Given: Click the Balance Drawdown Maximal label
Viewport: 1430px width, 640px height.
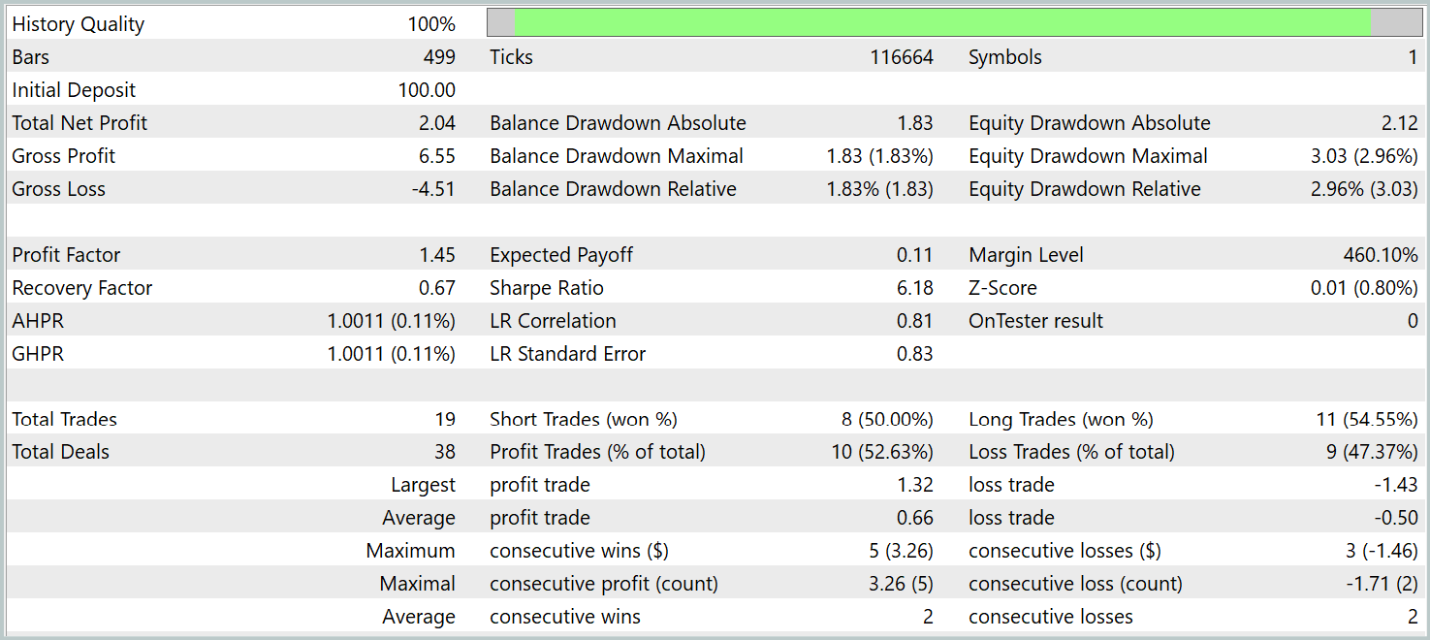Looking at the screenshot, I should pos(617,156).
